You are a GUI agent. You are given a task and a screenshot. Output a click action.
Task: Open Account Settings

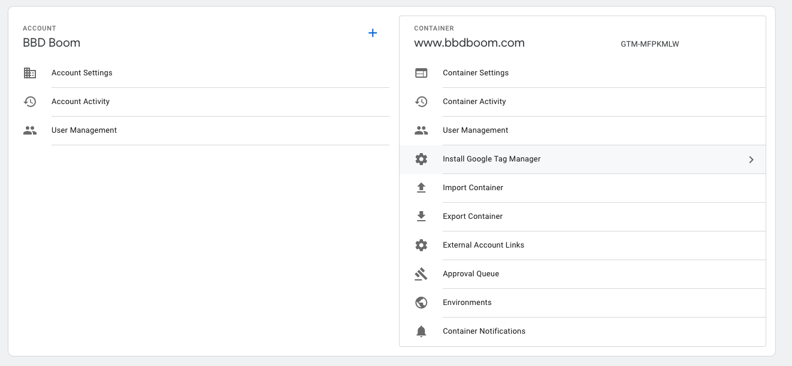point(81,72)
